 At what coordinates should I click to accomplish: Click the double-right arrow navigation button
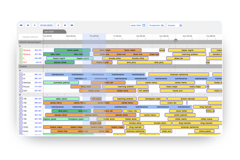click(x=65, y=25)
